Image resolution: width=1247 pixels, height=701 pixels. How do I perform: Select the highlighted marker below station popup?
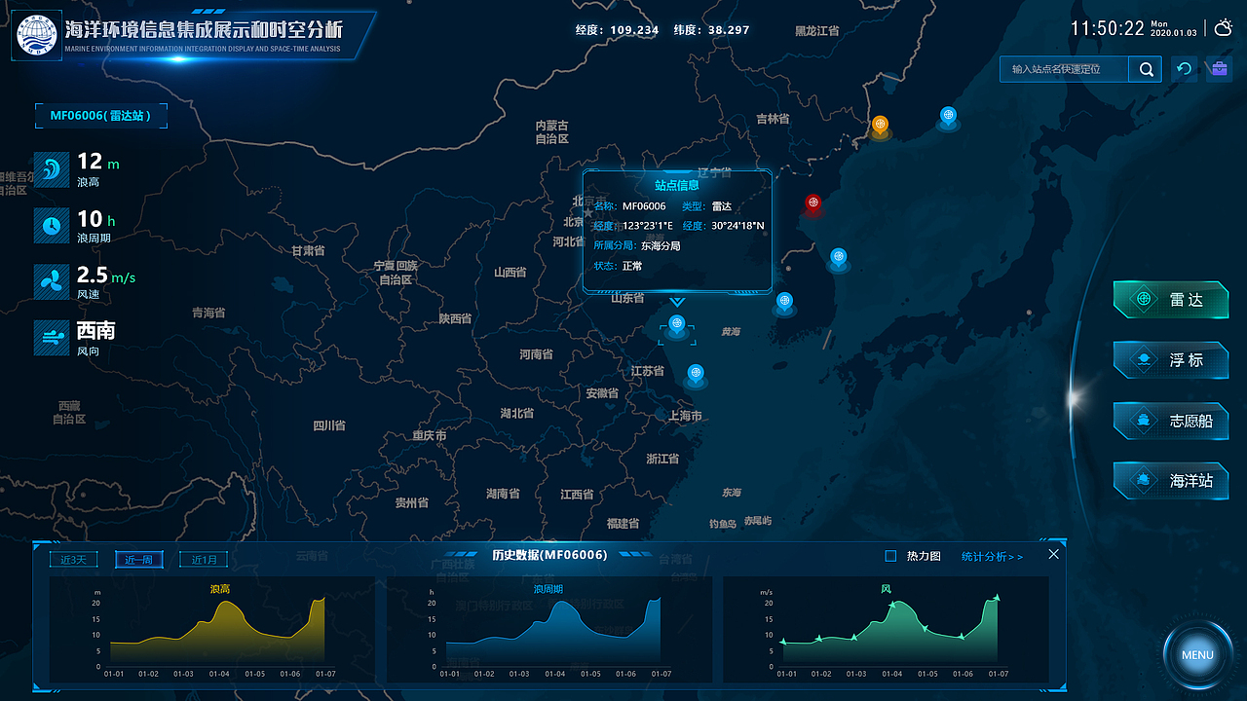point(677,325)
